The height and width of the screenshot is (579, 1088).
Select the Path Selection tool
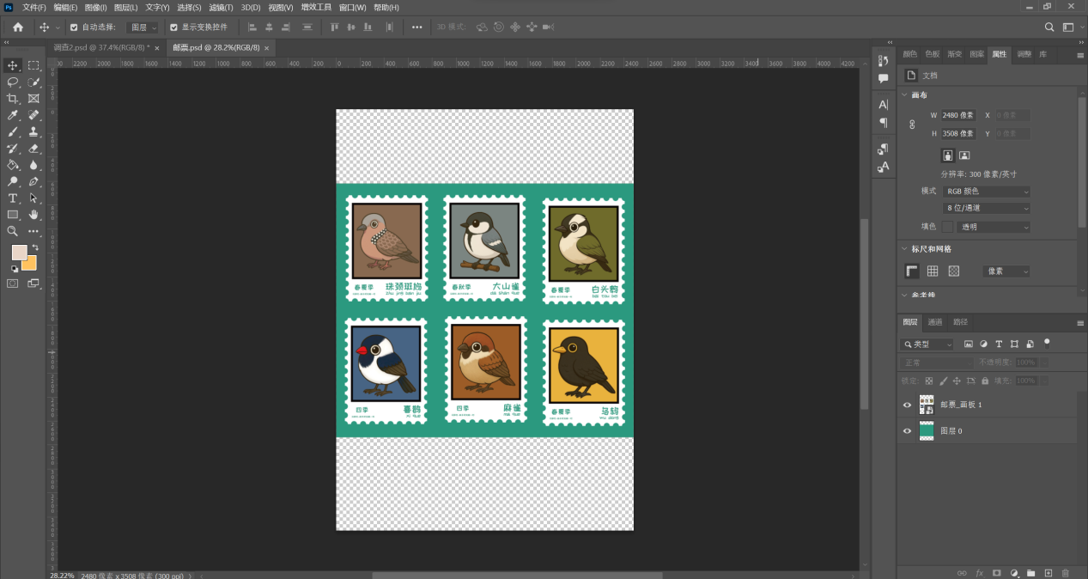click(33, 198)
